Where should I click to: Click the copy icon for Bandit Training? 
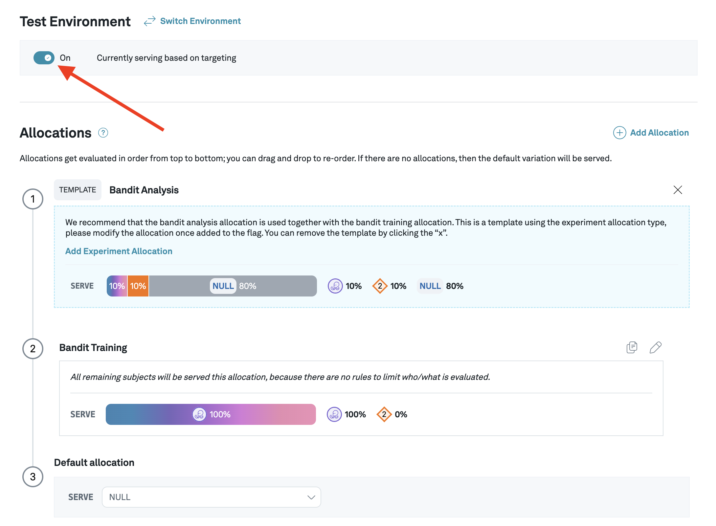pos(632,347)
